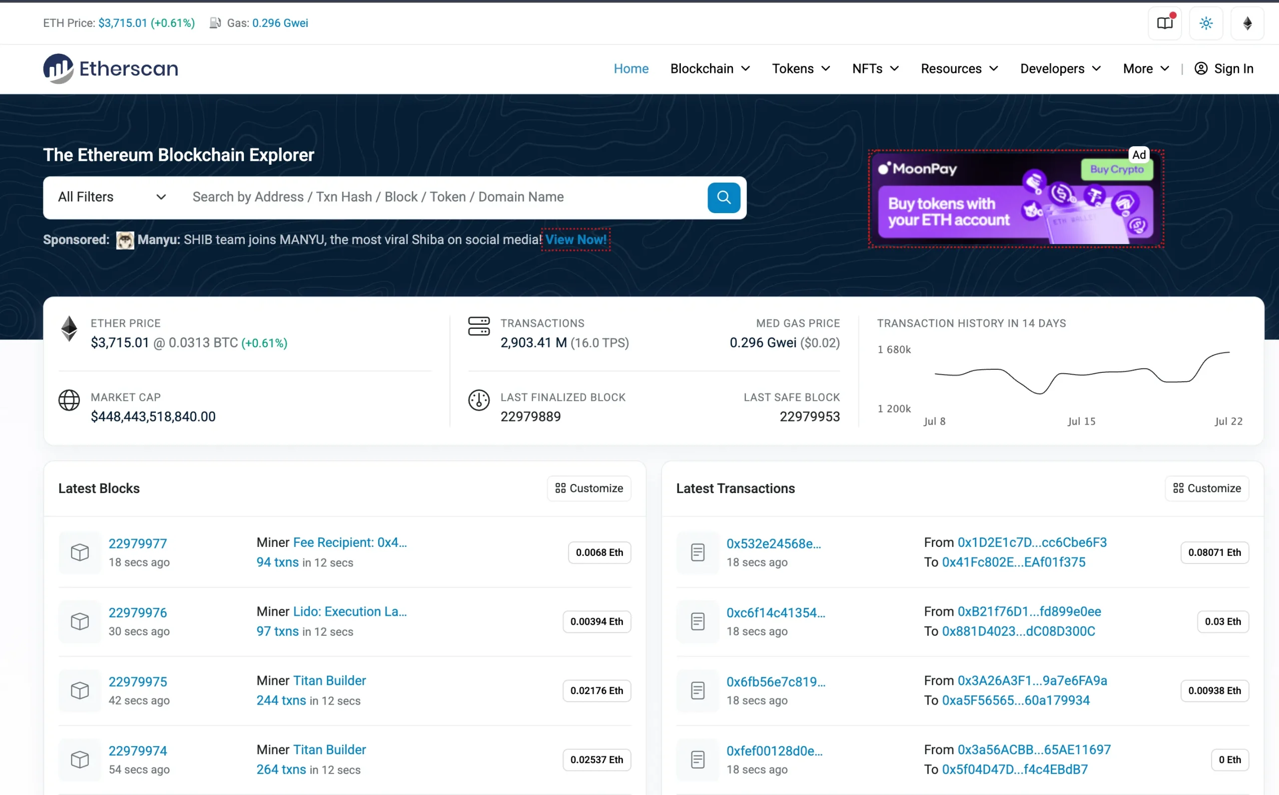This screenshot has height=795, width=1279.
Task: Open block 22979975 link
Action: click(137, 681)
